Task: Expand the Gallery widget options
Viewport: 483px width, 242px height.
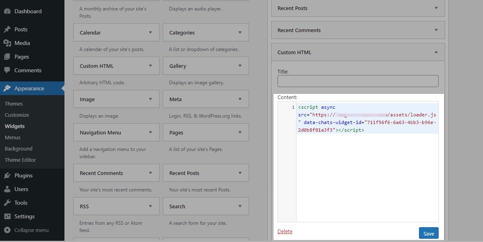Action: (240, 66)
